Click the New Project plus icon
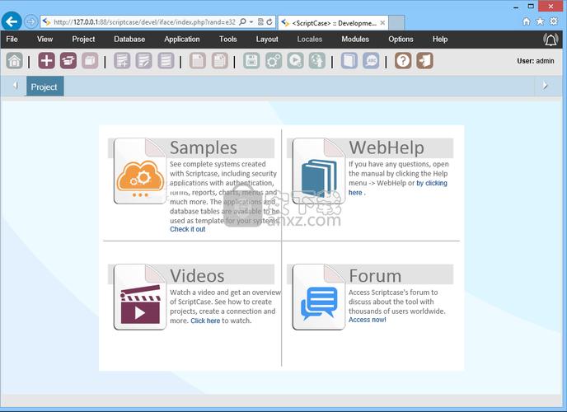The image size is (567, 412). coord(47,60)
